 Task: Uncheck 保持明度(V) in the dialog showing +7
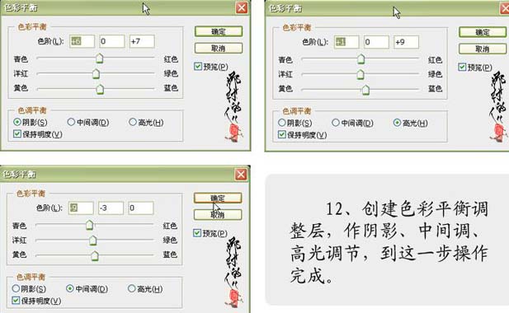pyautogui.click(x=17, y=133)
